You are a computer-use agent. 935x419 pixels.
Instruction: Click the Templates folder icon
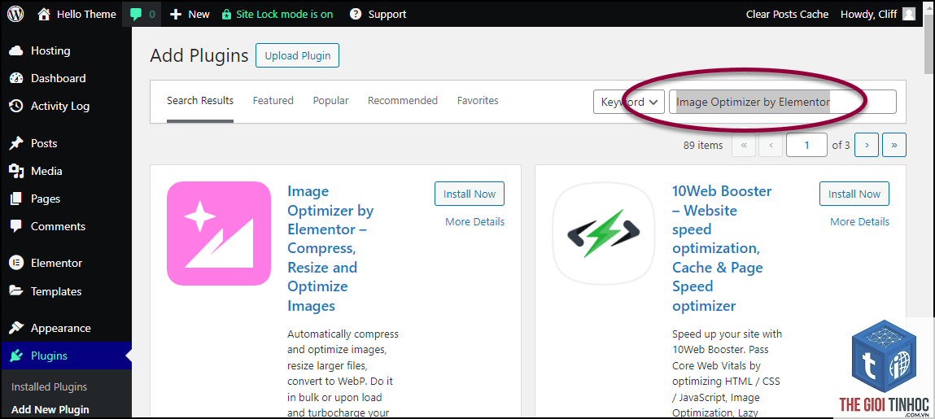16,291
